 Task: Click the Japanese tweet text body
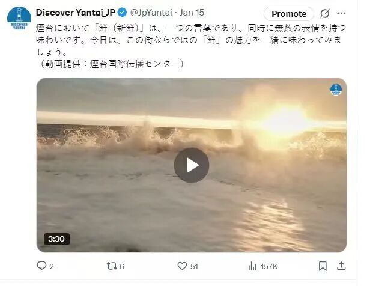(x=190, y=46)
